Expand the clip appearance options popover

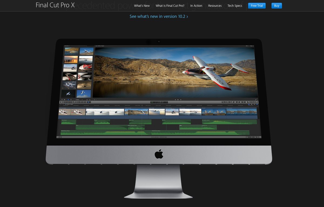(x=255, y=137)
